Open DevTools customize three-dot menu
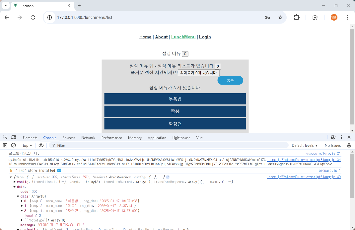This screenshot has height=230, width=355. [x=341, y=137]
